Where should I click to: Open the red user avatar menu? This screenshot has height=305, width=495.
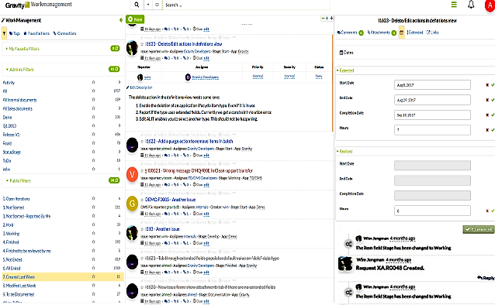click(490, 5)
